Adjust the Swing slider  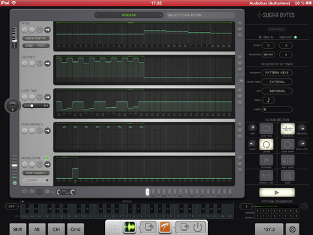coord(277,109)
